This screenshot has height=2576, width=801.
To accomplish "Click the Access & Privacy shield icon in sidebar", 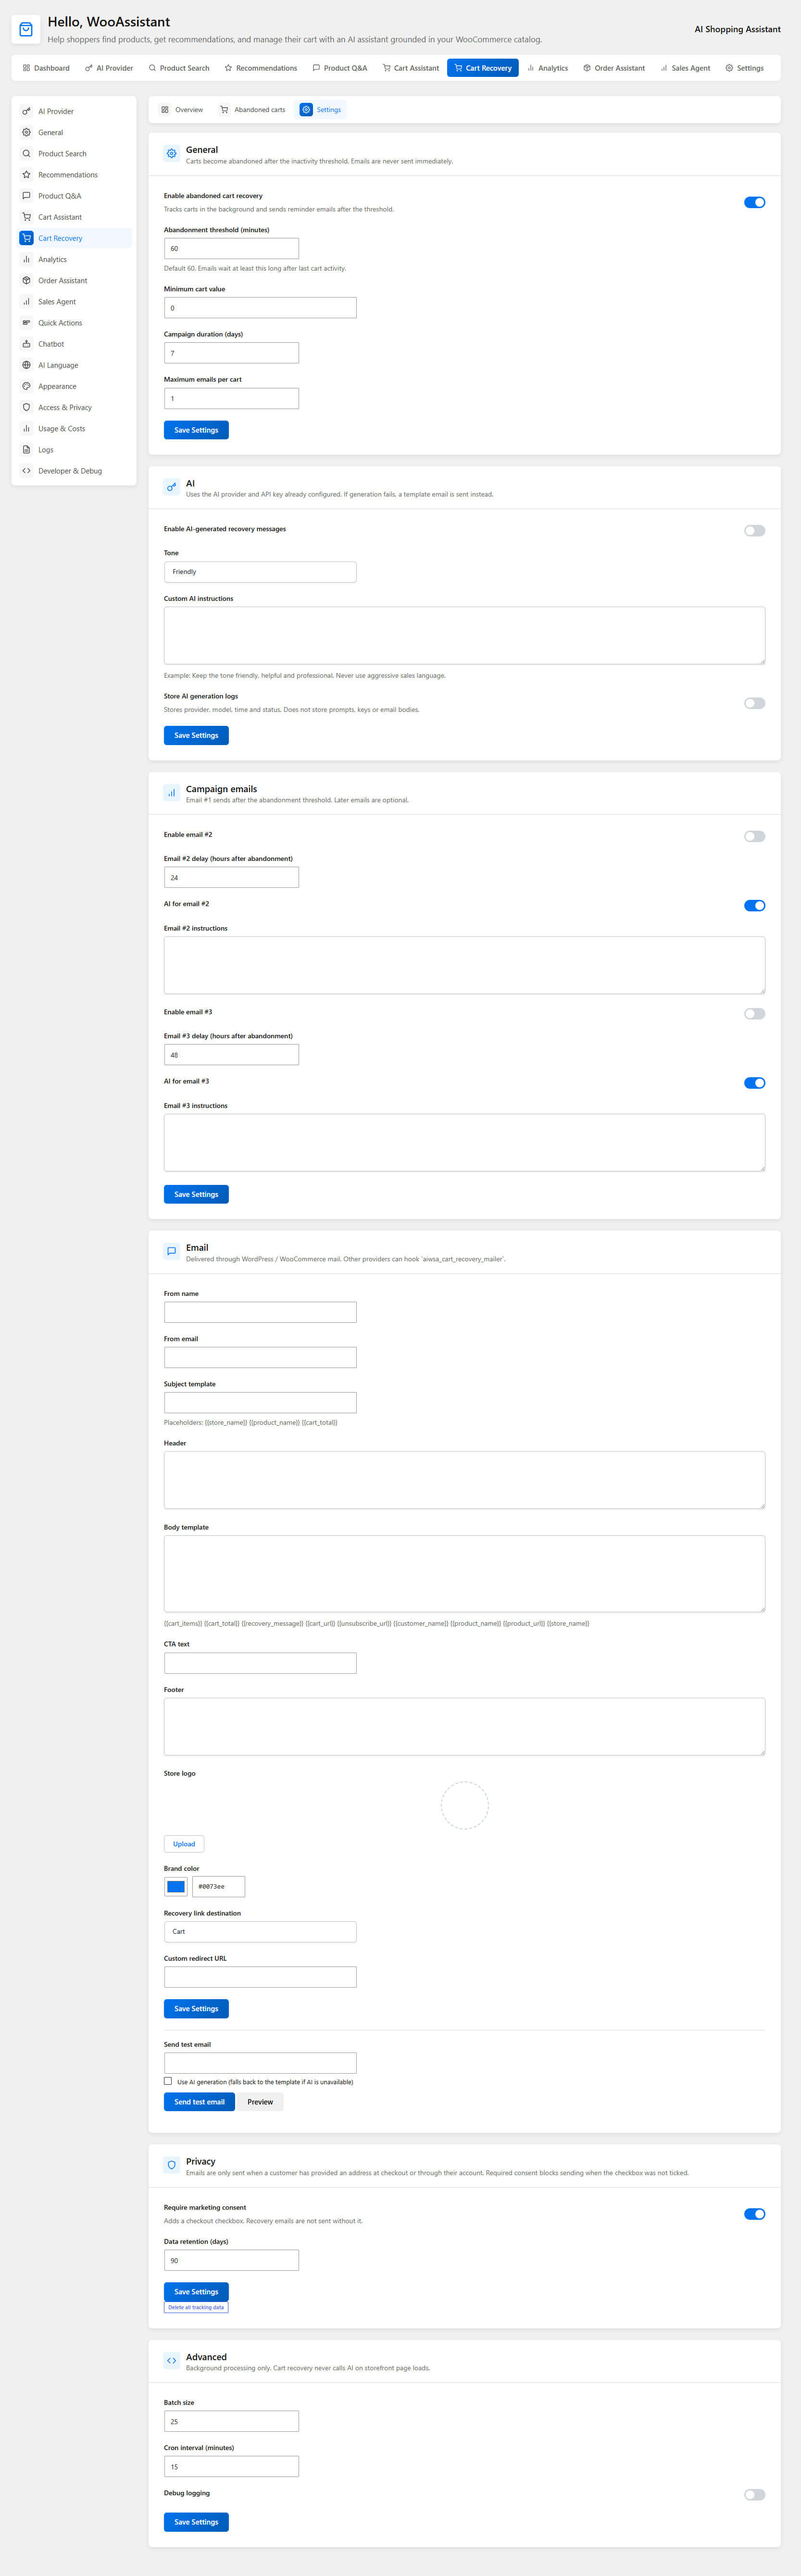I will pos(26,407).
